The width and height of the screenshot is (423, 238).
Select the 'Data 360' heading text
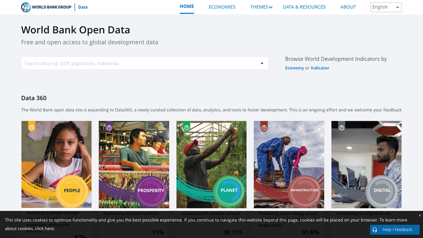point(34,98)
